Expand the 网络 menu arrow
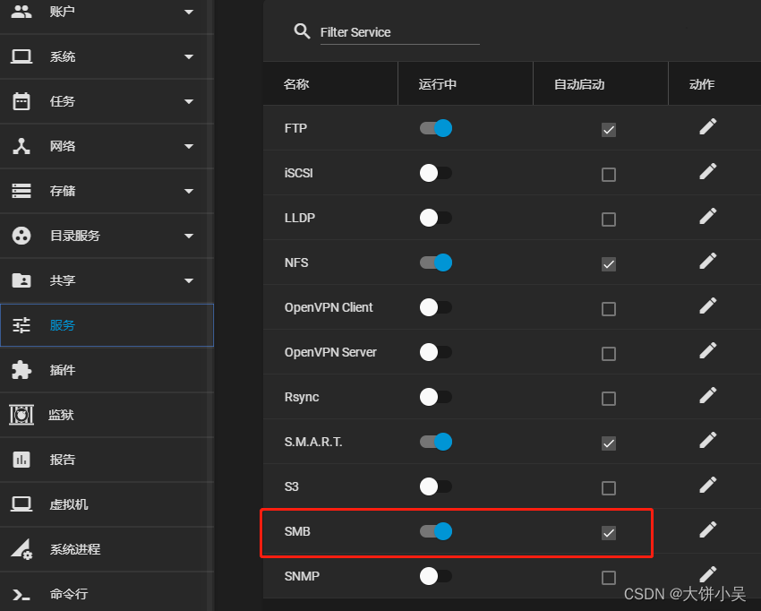Viewport: 761px width, 611px height. tap(189, 146)
